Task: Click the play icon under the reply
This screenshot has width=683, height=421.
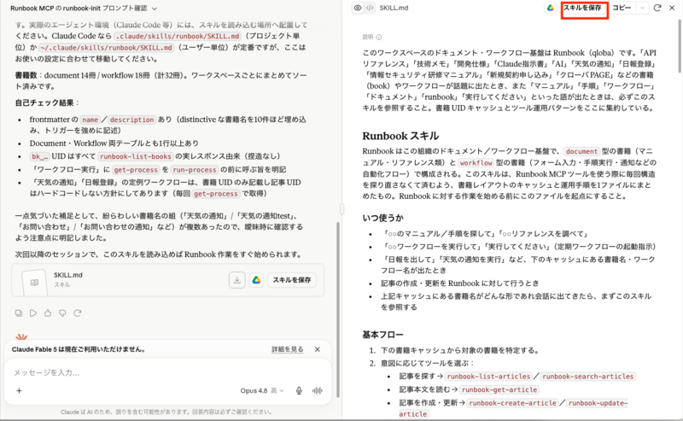Action: click(x=33, y=313)
